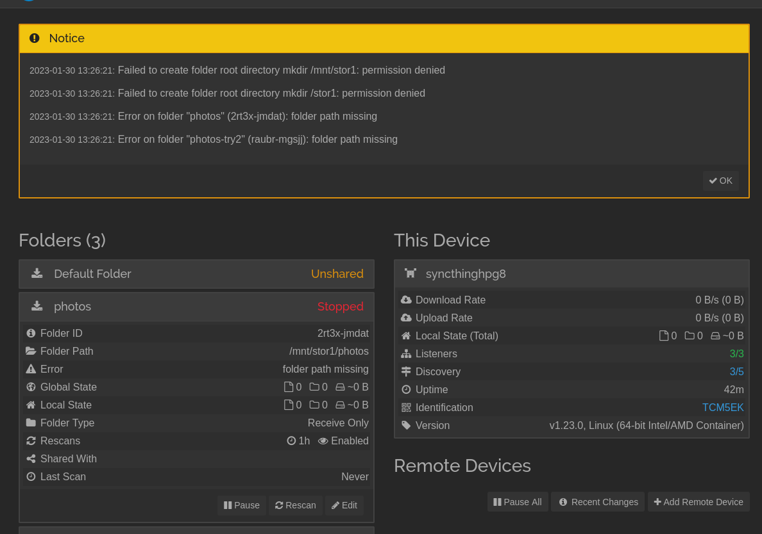This screenshot has height=534, width=762.
Task: Click the OK button in Notice panel
Action: [720, 181]
